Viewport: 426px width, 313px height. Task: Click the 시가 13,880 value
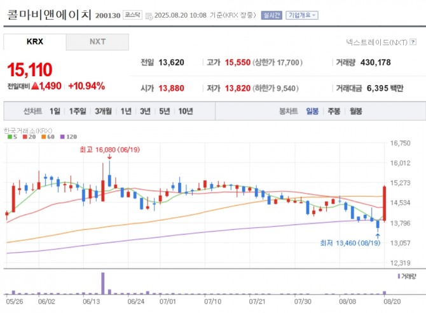(x=171, y=88)
